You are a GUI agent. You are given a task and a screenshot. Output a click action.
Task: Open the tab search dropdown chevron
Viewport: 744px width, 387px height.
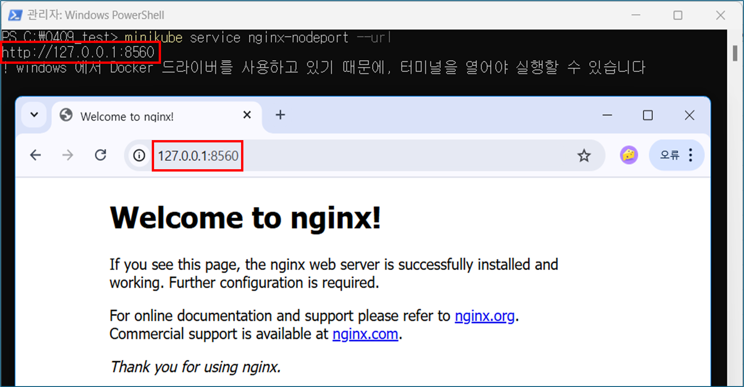click(34, 115)
